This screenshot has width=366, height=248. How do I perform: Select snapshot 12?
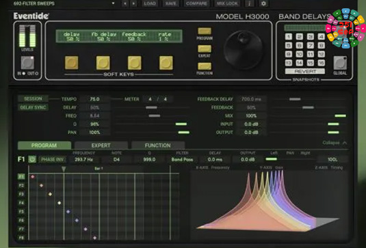(321, 54)
